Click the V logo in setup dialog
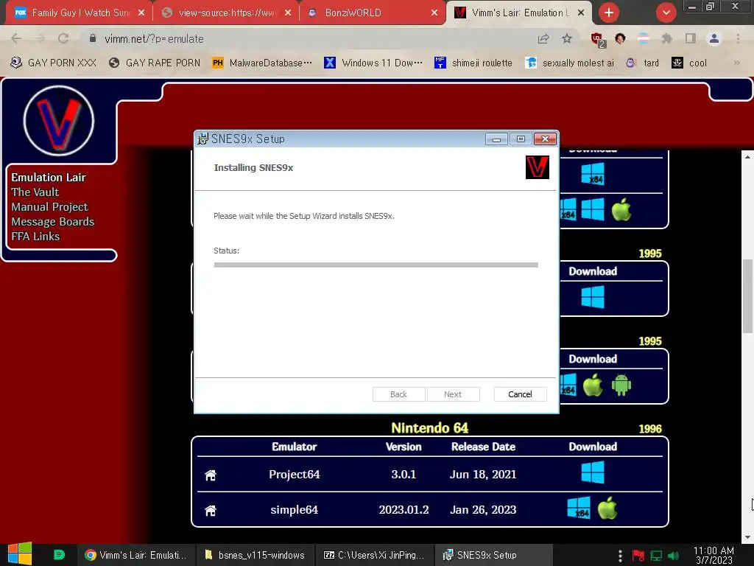This screenshot has width=754, height=566. click(x=537, y=167)
